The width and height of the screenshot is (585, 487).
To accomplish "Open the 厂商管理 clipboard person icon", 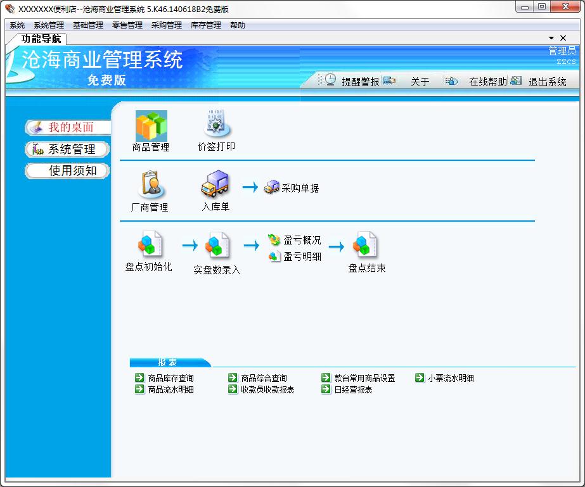I will [x=151, y=184].
